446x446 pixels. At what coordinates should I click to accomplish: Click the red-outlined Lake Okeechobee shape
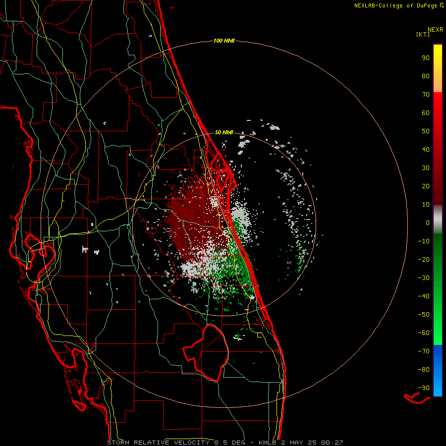(x=206, y=353)
